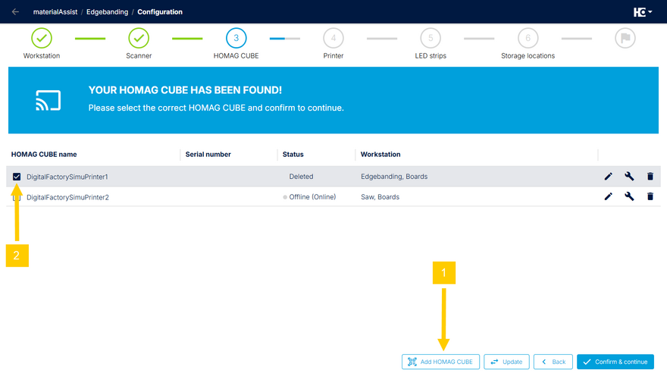Open the HC account dropdown
The height and width of the screenshot is (376, 667).
click(x=643, y=12)
